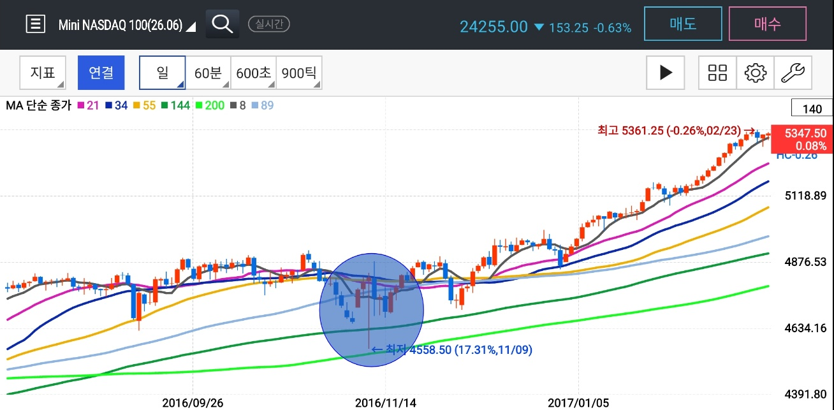The image size is (834, 410).
Task: Click the 140 bar count field
Action: click(812, 108)
